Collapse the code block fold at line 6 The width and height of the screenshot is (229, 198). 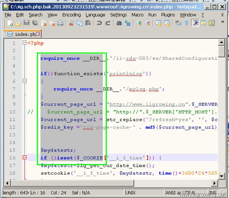[x=24, y=81]
